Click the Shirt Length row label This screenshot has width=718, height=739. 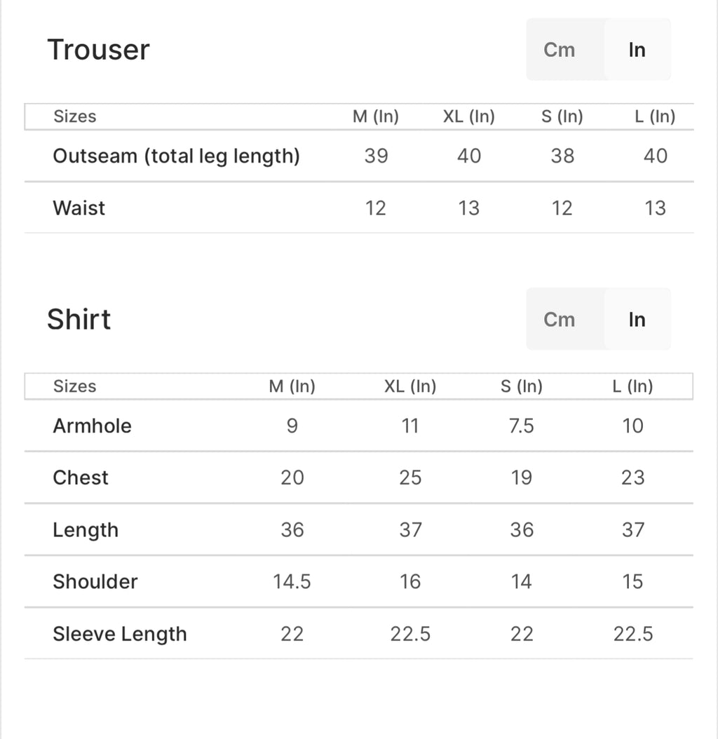[85, 530]
